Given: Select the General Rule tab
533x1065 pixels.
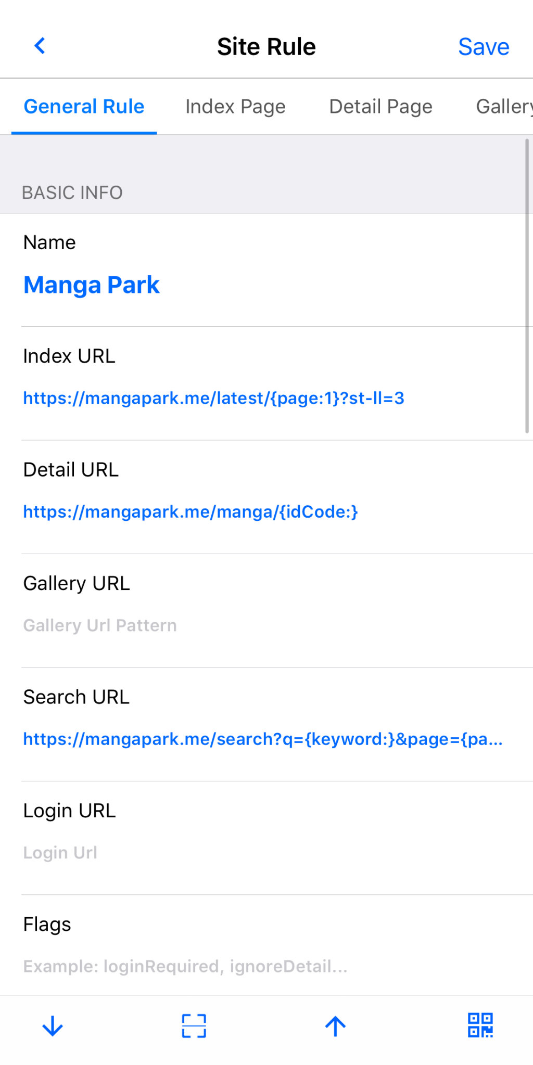Looking at the screenshot, I should point(84,107).
